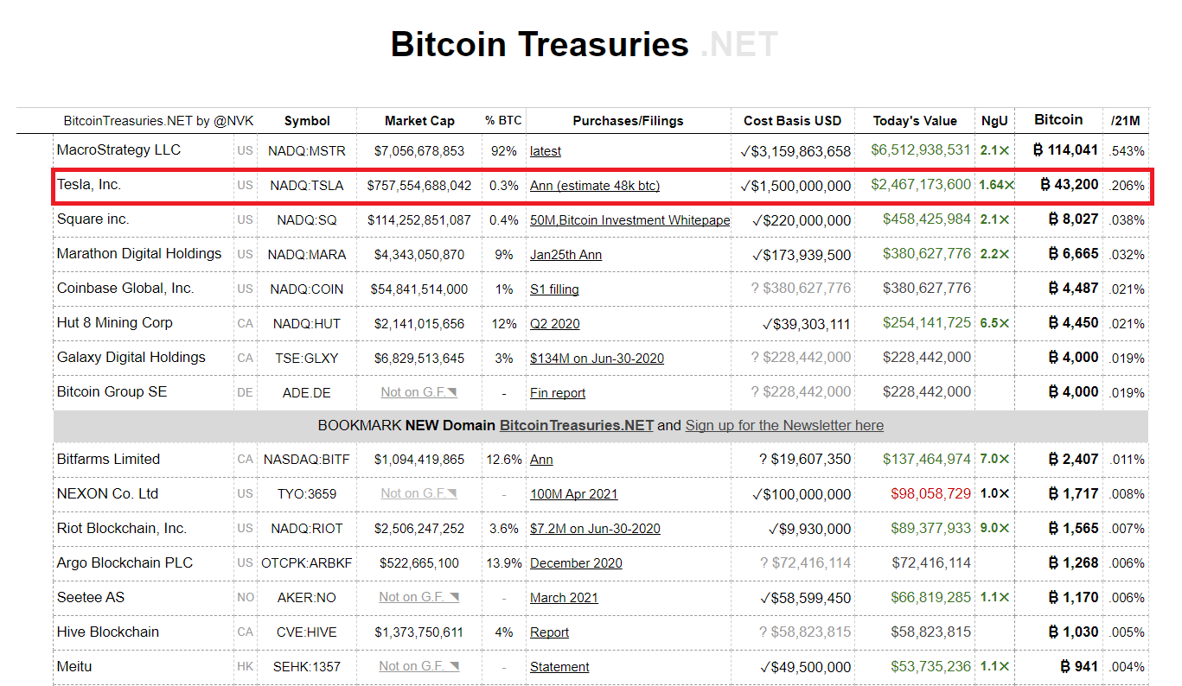Viewport: 1182px width, 686px height.
Task: Select 'Galaxy Digital Holdings' company name
Action: [131, 358]
